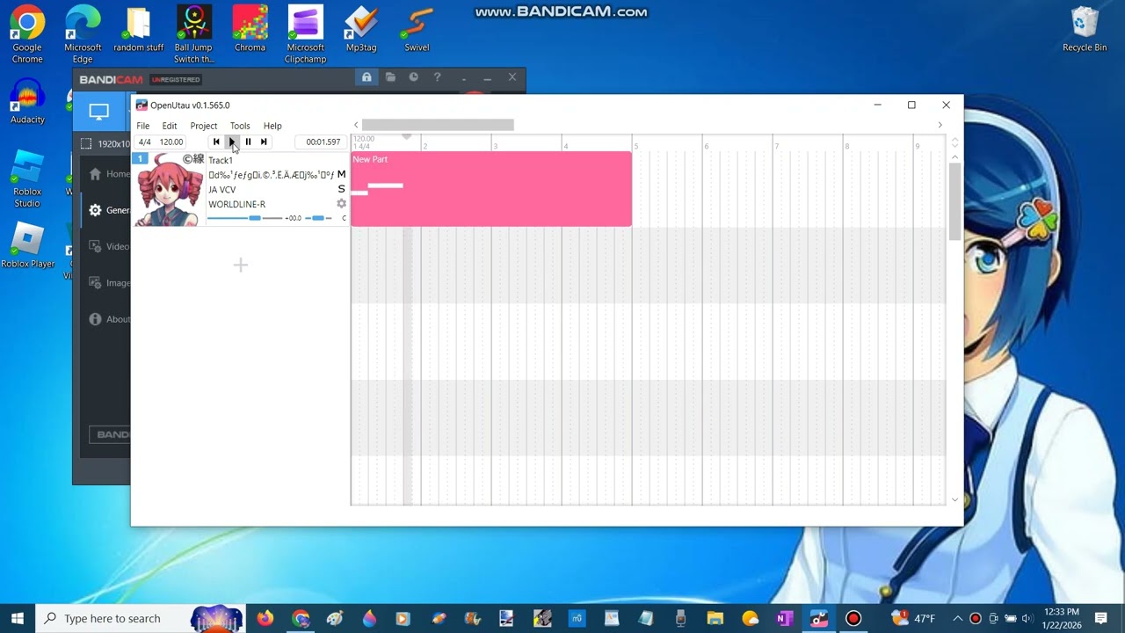This screenshot has height=633, width=1125.
Task: Open Chroma desktop shortcut
Action: [250, 30]
